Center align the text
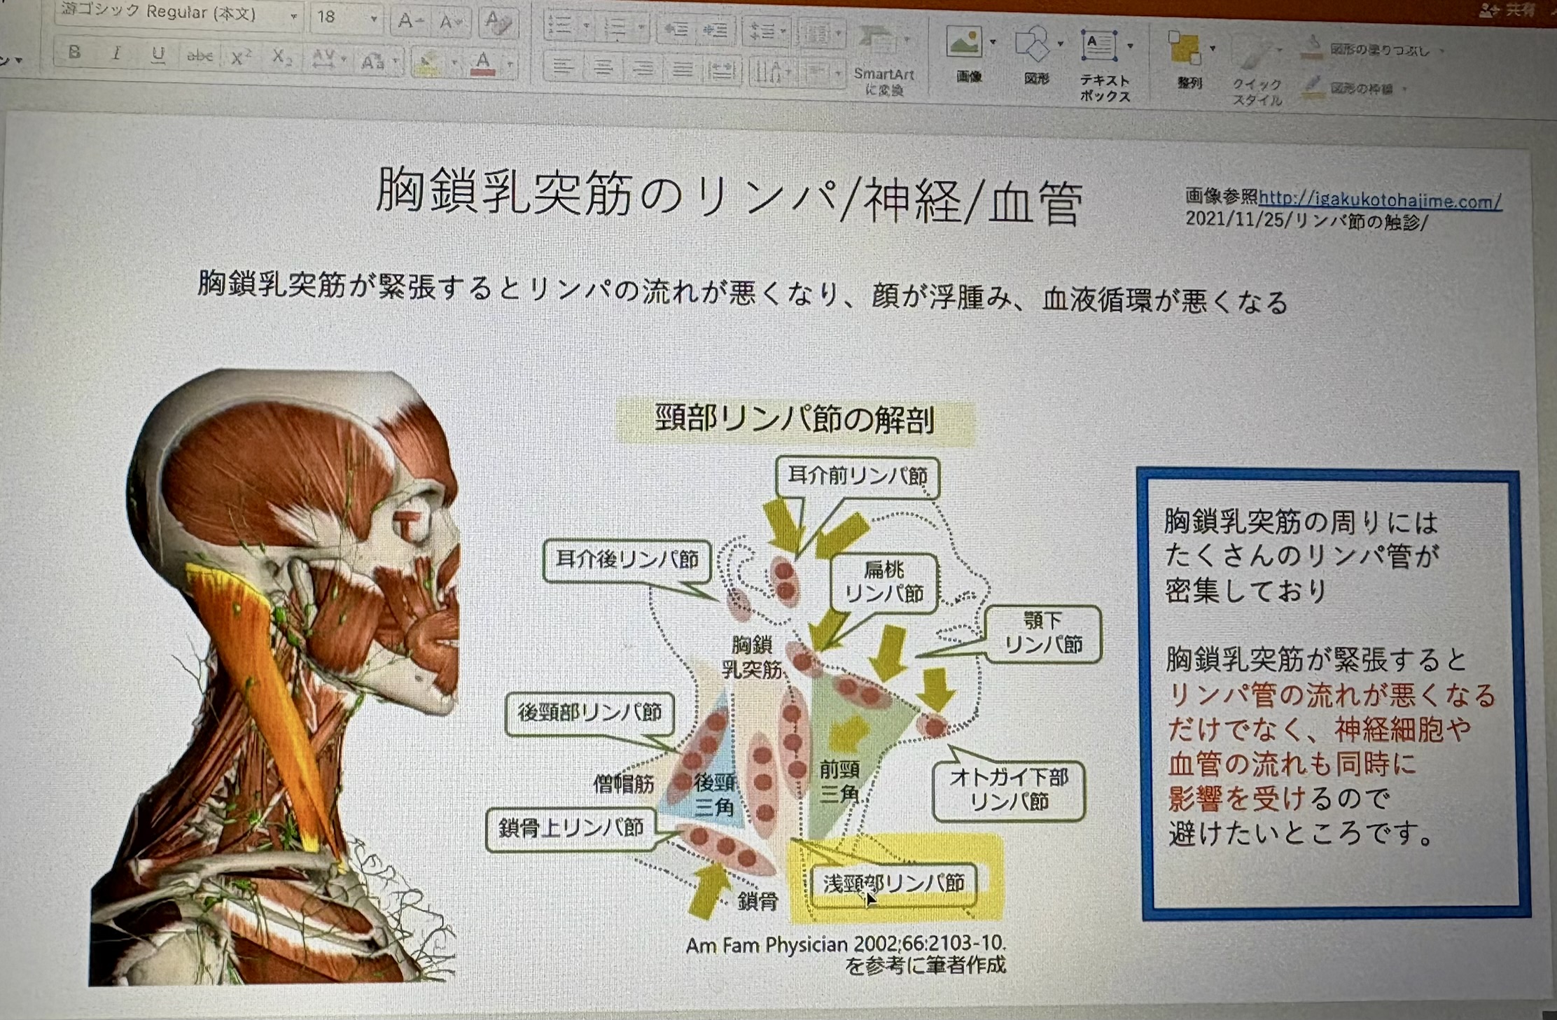1557x1020 pixels. 603,68
